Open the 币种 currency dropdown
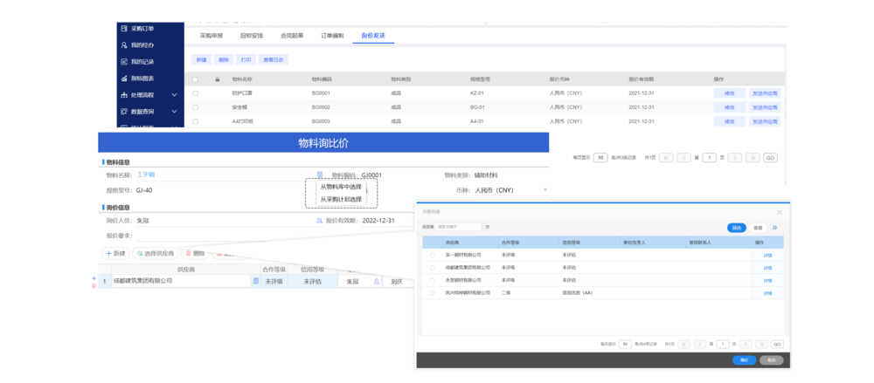The width and height of the screenshot is (874, 383). click(x=545, y=190)
